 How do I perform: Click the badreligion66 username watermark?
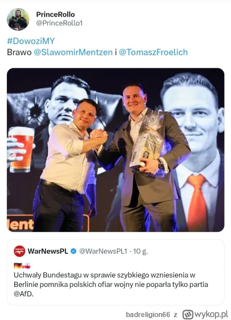tap(148, 314)
